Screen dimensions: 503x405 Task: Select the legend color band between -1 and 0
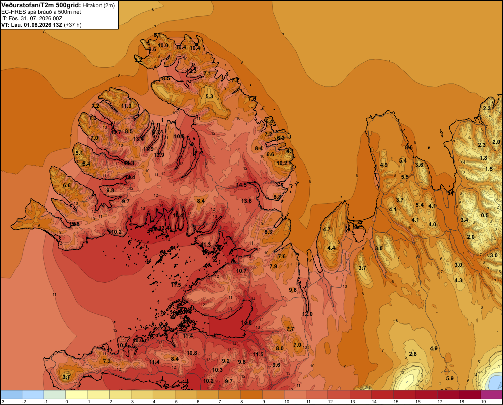pos(54,395)
